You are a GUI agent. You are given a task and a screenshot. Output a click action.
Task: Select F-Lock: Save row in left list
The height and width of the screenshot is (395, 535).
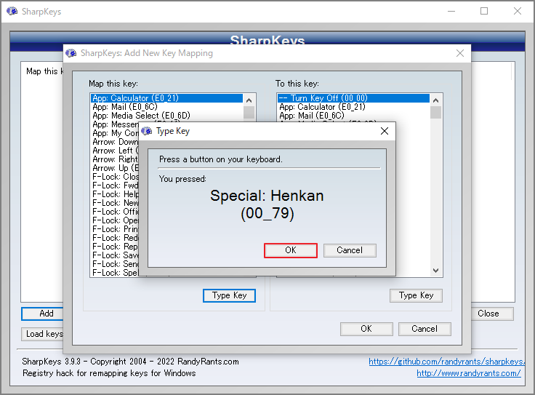115,255
